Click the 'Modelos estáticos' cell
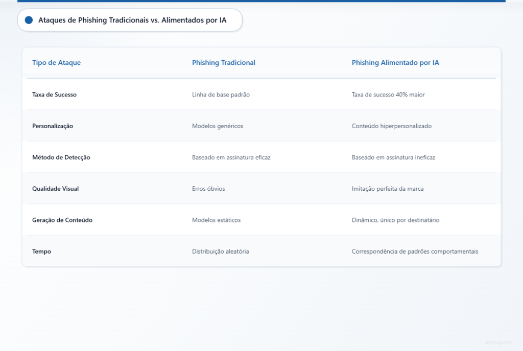Screen dimensions: 523x351 (x=216, y=220)
